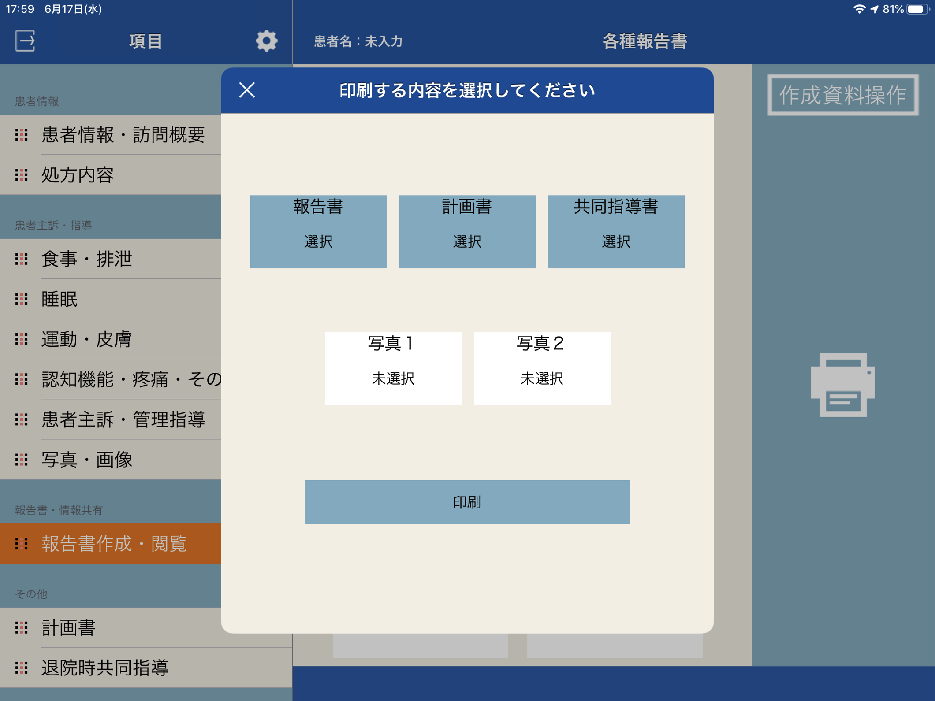
Task: Open 患者主訴・管理指導 in the sidebar
Action: coord(110,419)
